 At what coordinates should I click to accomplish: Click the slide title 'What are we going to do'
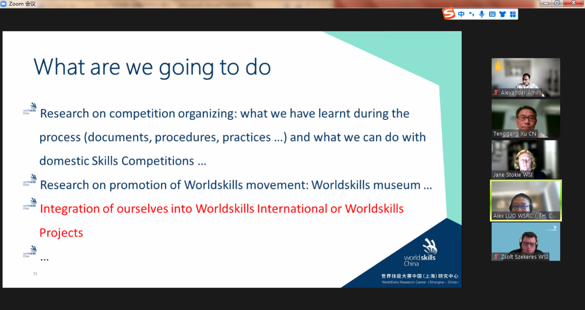(x=152, y=67)
